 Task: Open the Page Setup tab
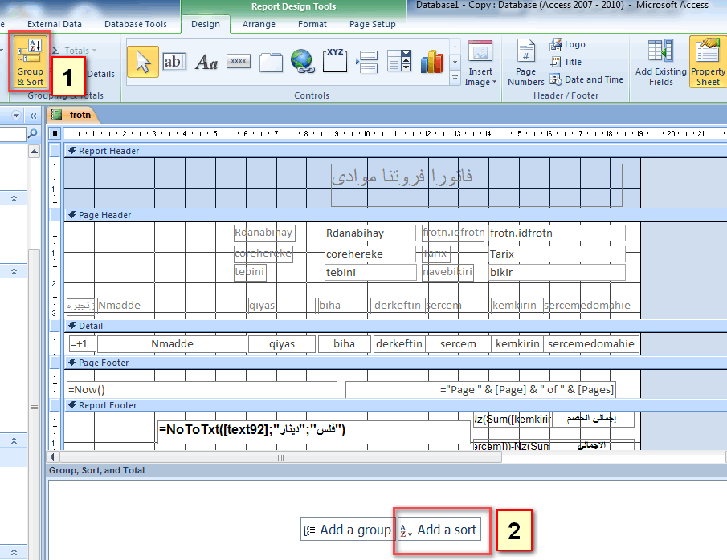click(372, 24)
